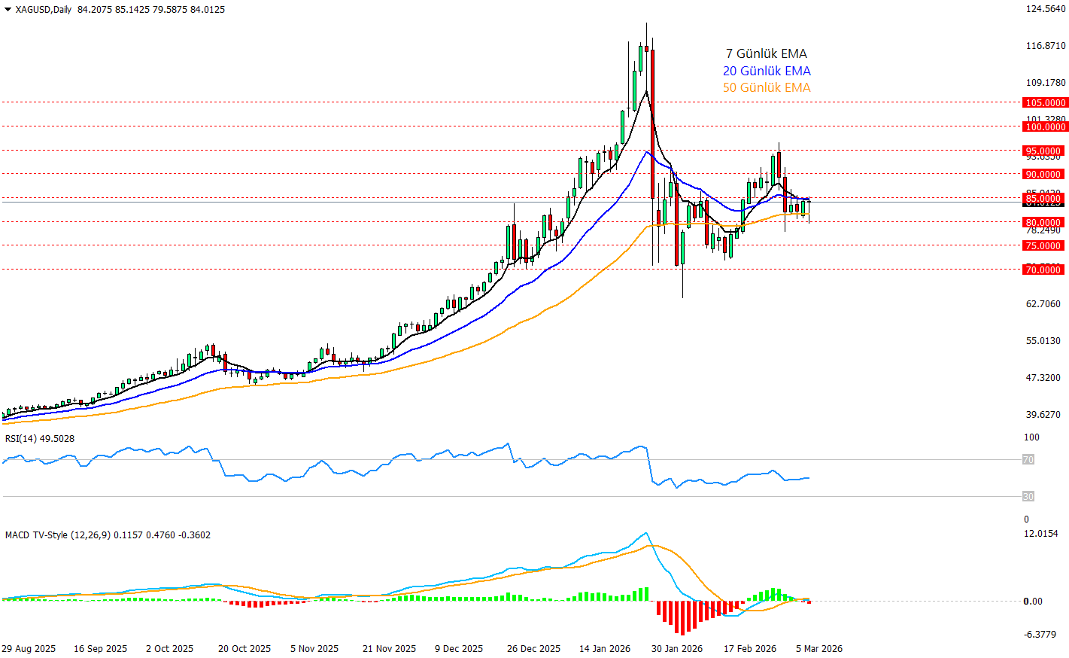Screen dimensions: 1069x658
Task: Click the 100.0000 horizontal level tag
Action: click(1045, 127)
